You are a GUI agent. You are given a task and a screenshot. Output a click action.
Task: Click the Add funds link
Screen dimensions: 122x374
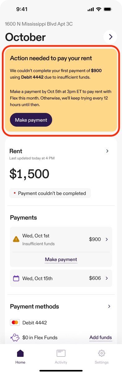(x=101, y=338)
